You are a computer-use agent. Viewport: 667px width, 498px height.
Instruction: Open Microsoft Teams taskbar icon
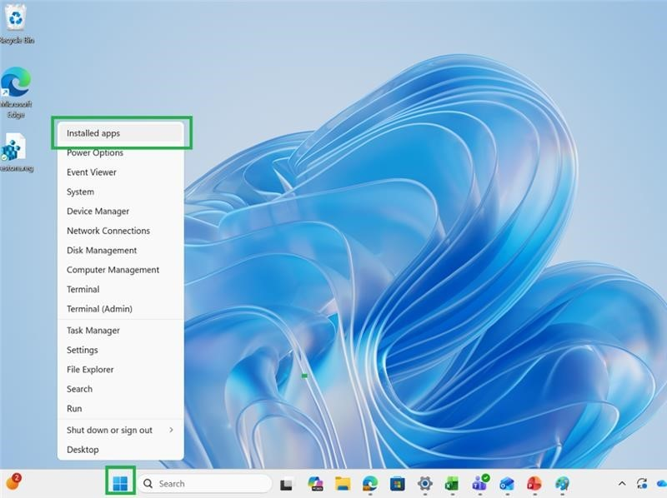click(x=480, y=483)
